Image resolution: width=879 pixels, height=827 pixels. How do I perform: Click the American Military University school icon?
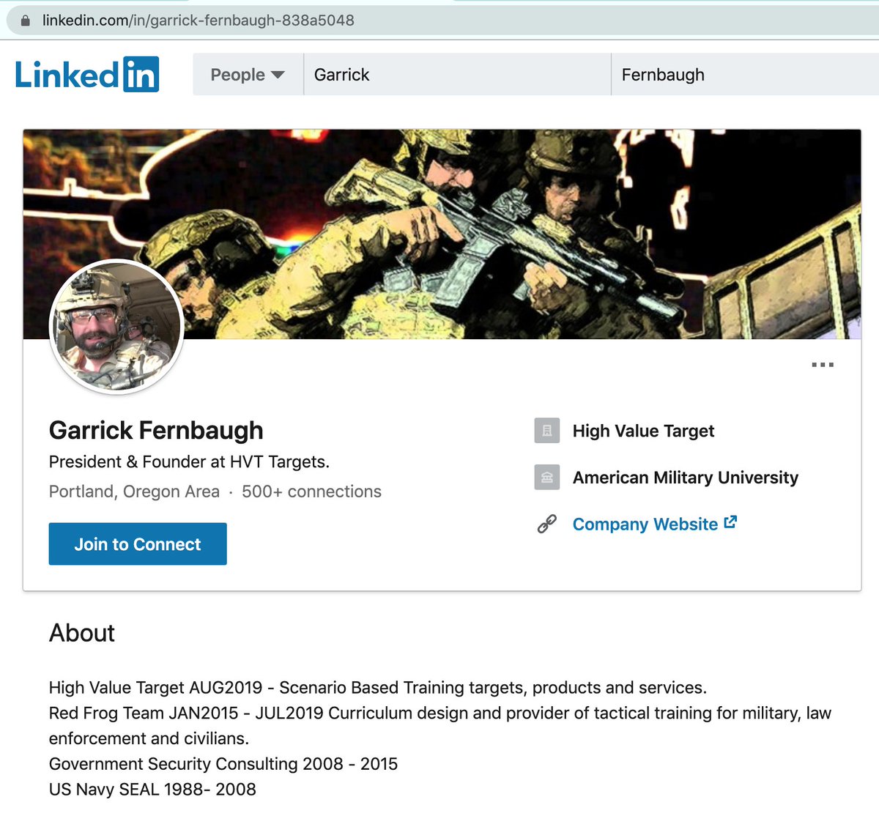click(547, 478)
